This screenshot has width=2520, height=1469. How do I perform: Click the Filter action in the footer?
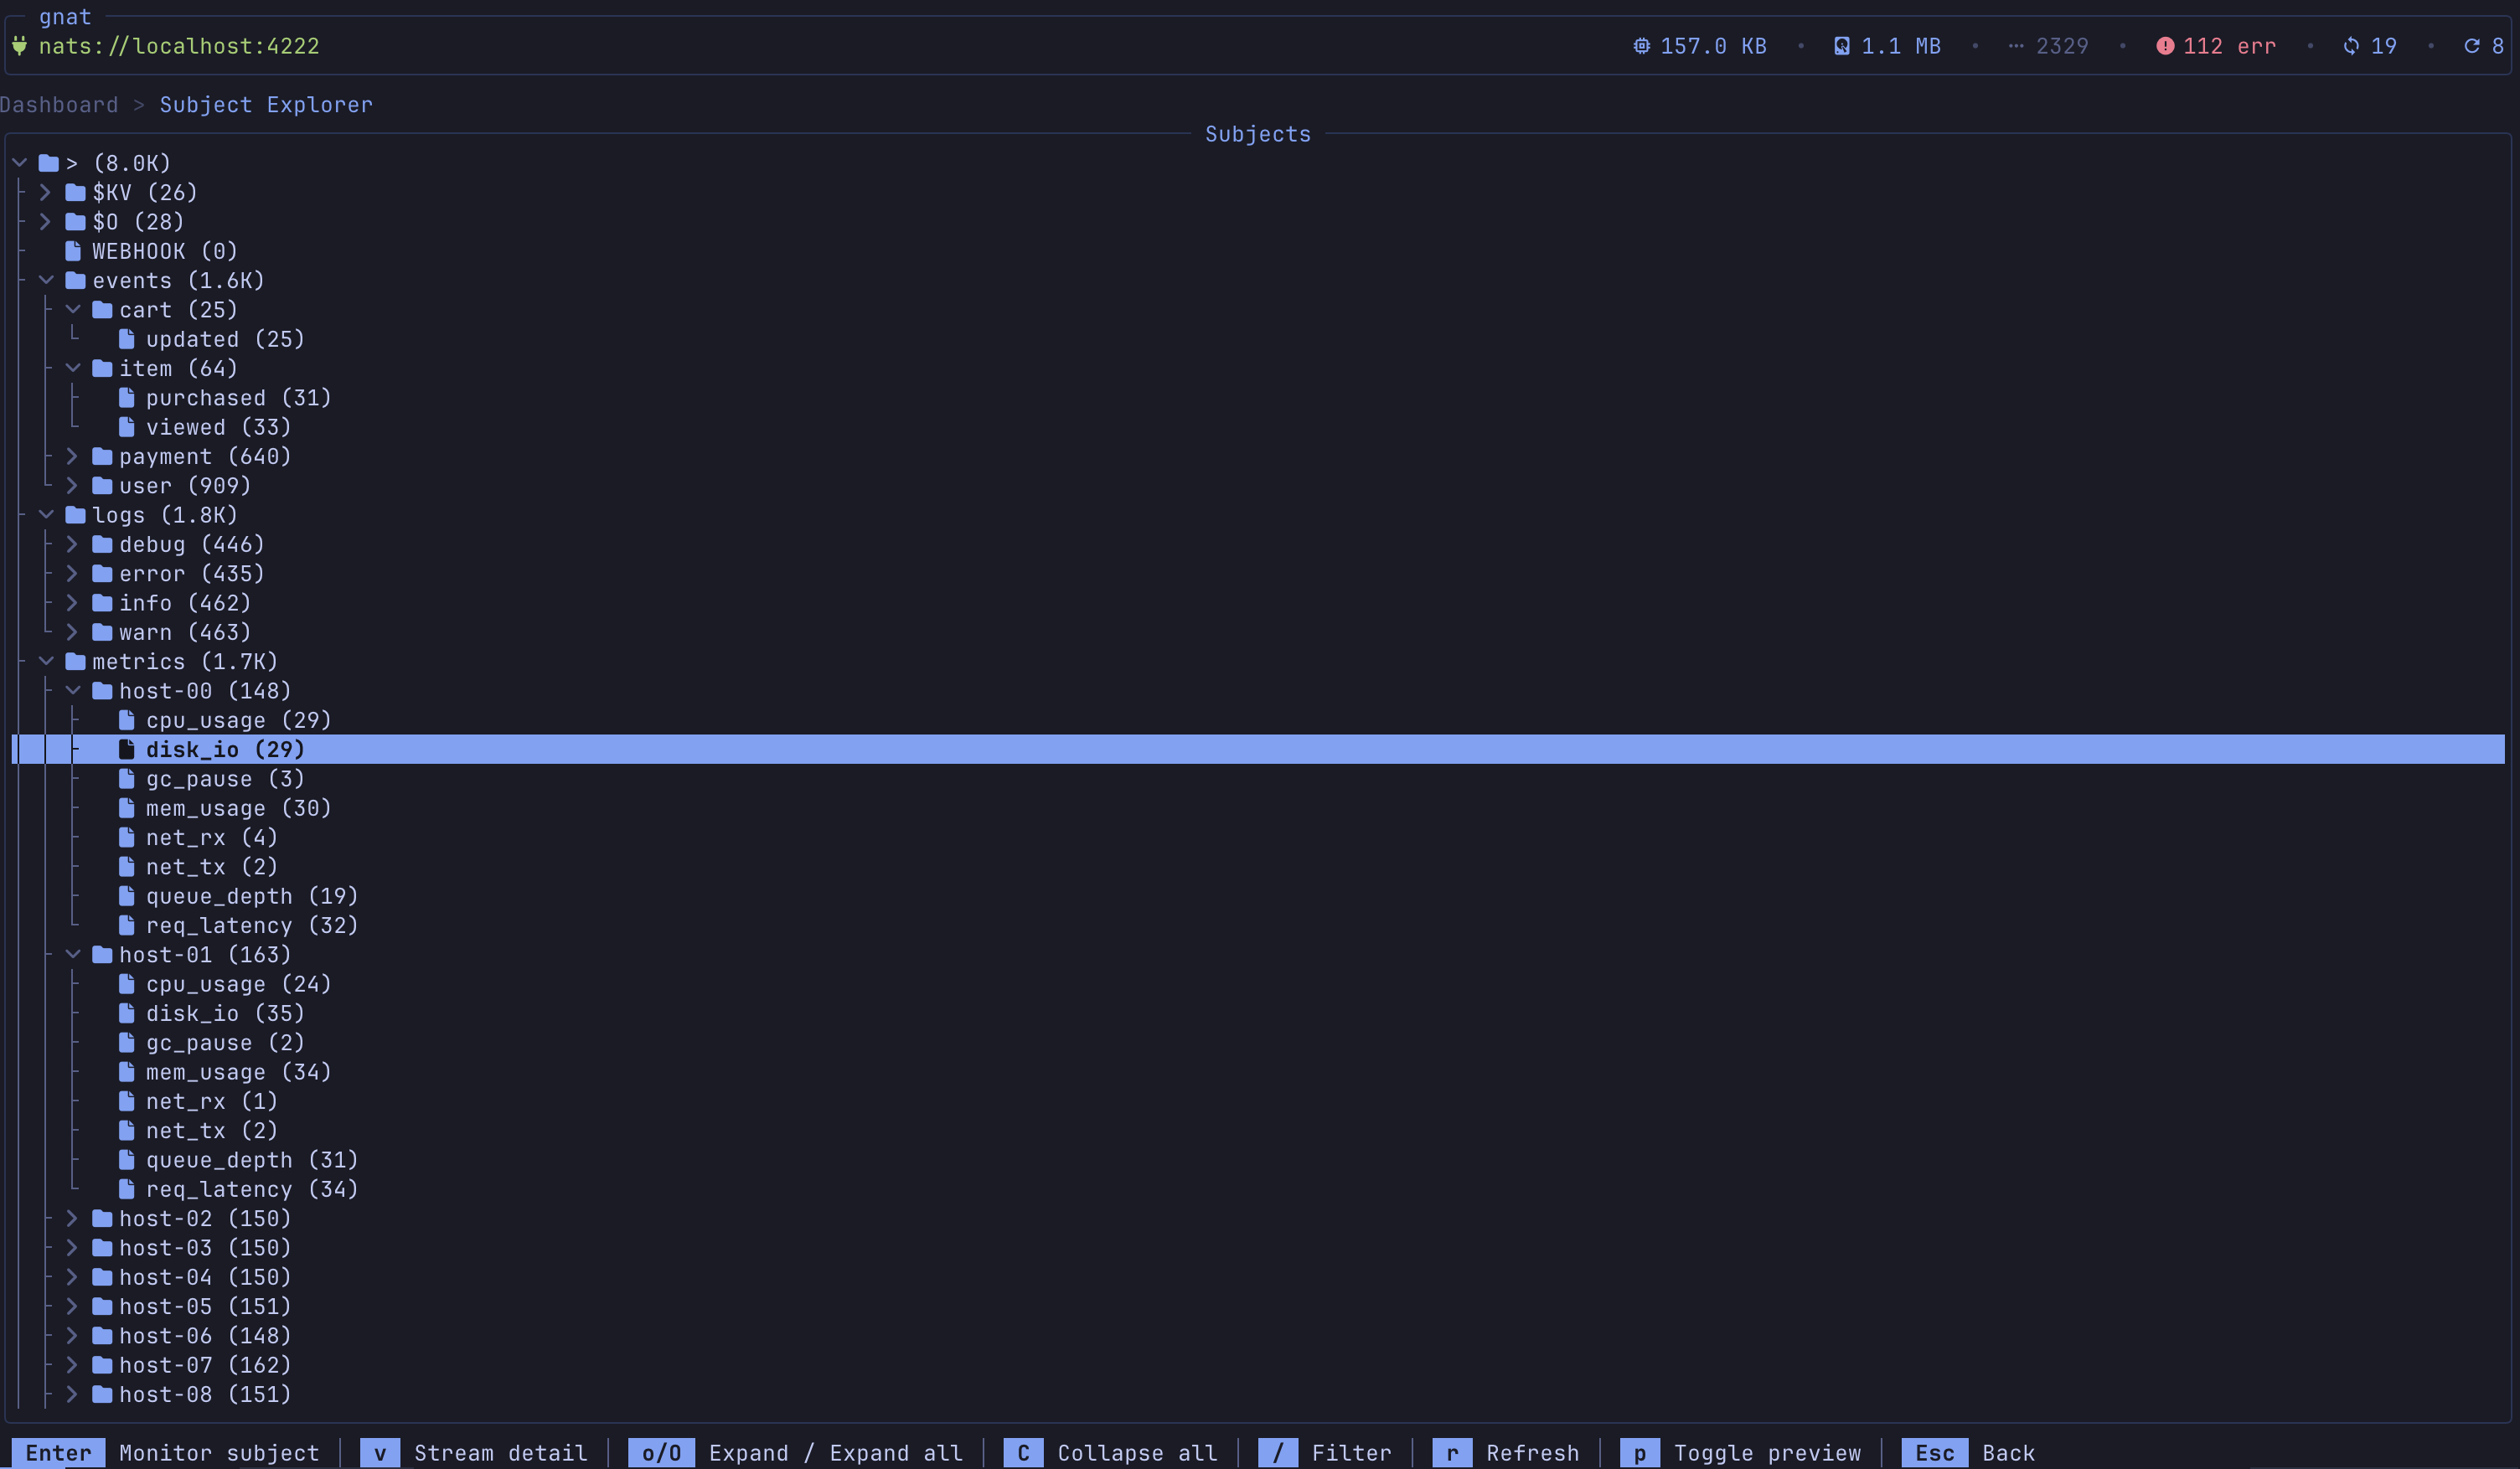coord(1278,1452)
